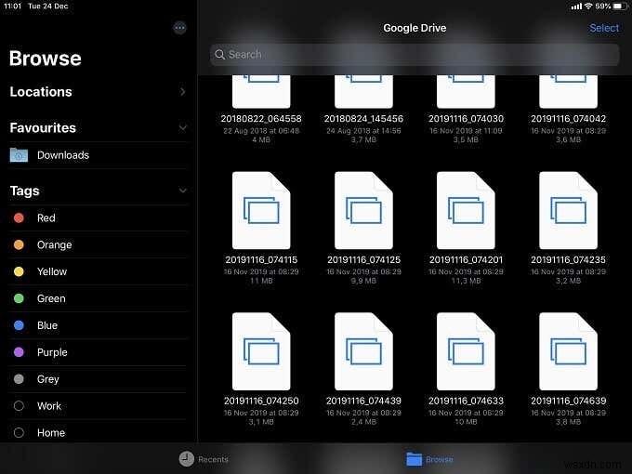Switch to the Recents tab
632x474 pixels.
click(x=204, y=459)
